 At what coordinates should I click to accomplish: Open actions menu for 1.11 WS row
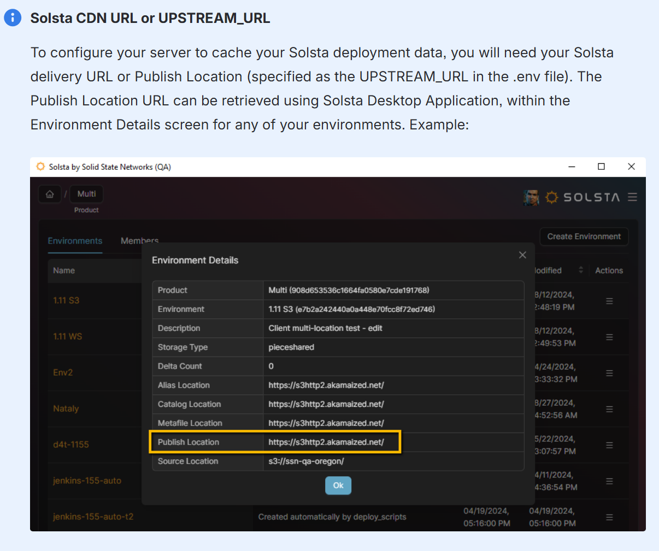point(609,337)
